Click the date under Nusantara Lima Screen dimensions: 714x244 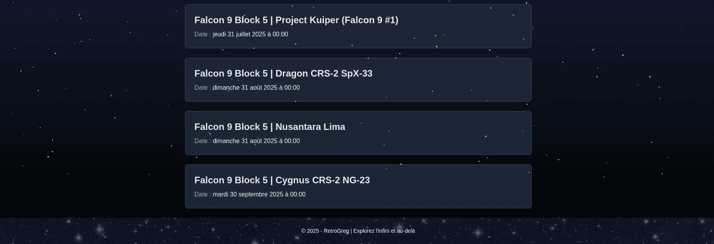click(x=256, y=141)
